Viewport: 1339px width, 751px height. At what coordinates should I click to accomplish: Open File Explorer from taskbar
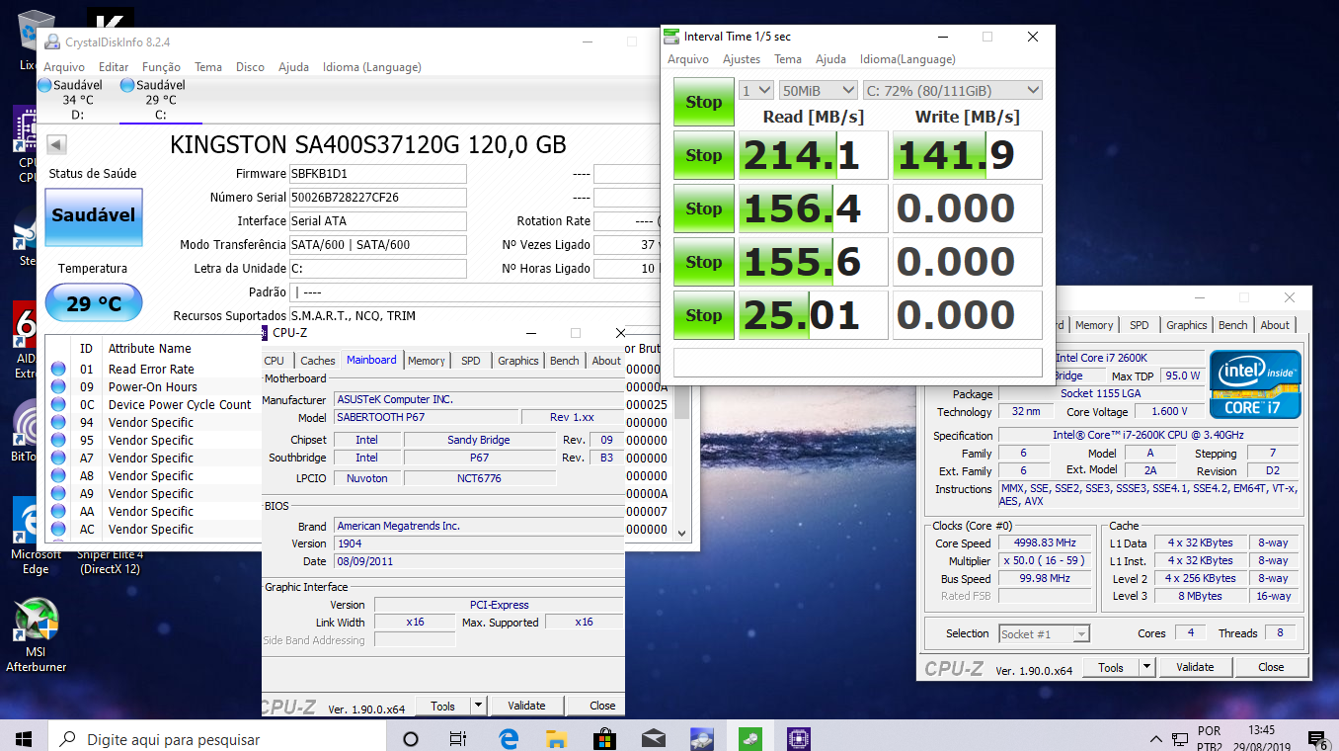[557, 739]
